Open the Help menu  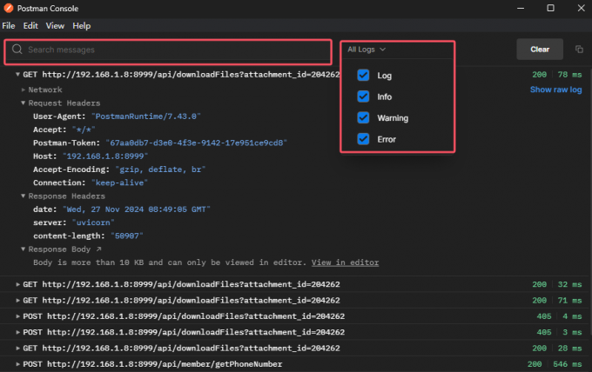[x=82, y=25]
